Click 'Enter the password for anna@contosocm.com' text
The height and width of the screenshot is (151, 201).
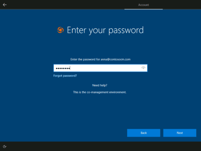[100, 59]
